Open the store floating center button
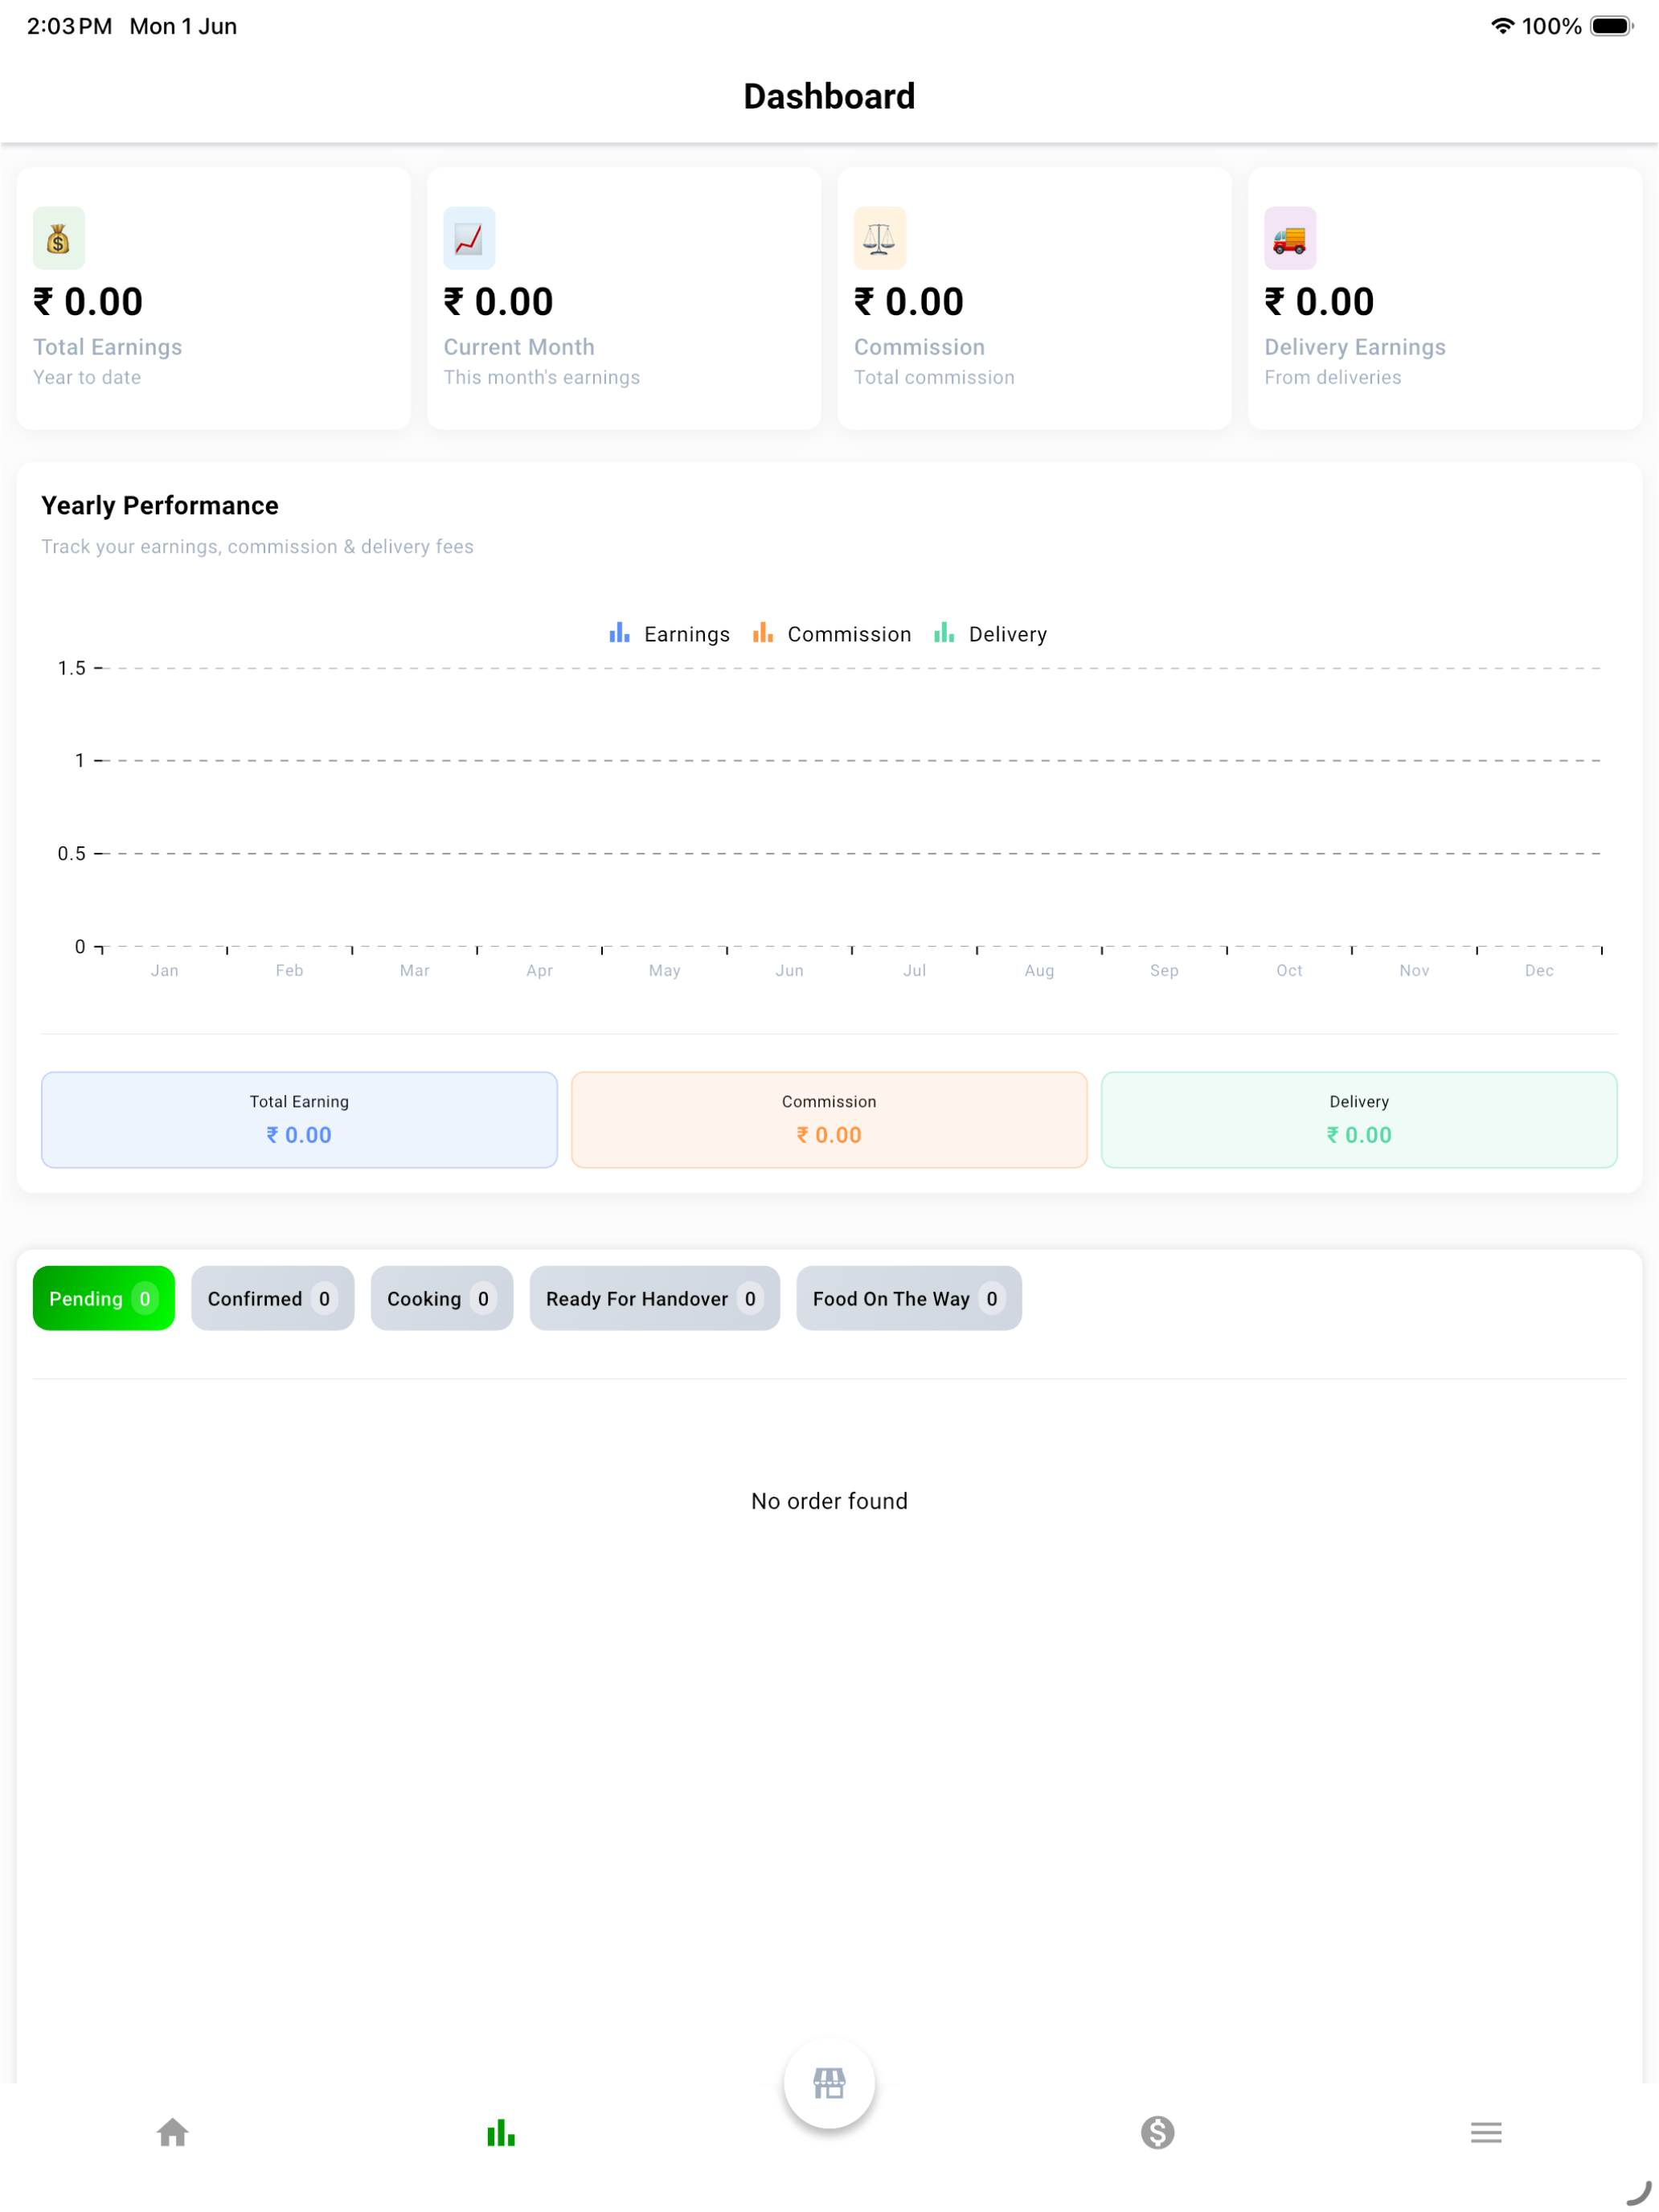This screenshot has width=1659, height=2212. 829,2083
